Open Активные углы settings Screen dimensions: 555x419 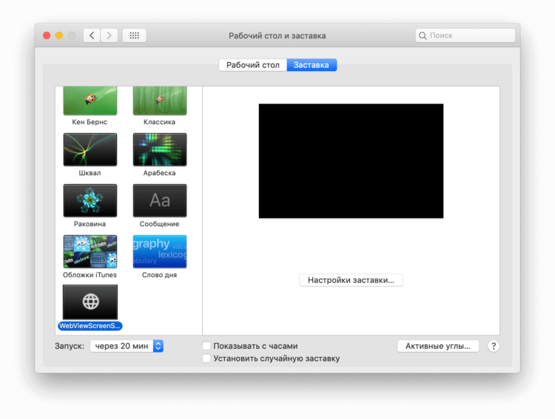[x=438, y=346]
